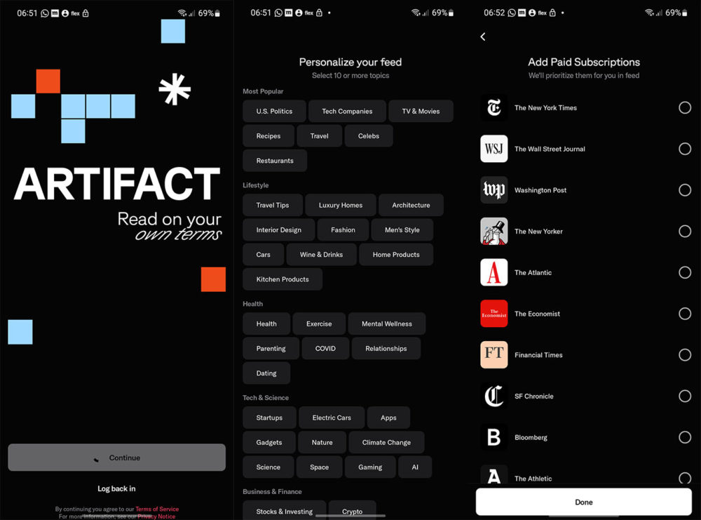Select The Wall Street Journal radio button
The image size is (701, 520).
tap(684, 149)
